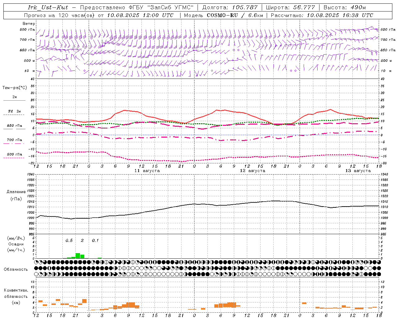Screen dimensions: 397x318
Task: Click the (гПа) unit under Давление
Action: click(16, 199)
